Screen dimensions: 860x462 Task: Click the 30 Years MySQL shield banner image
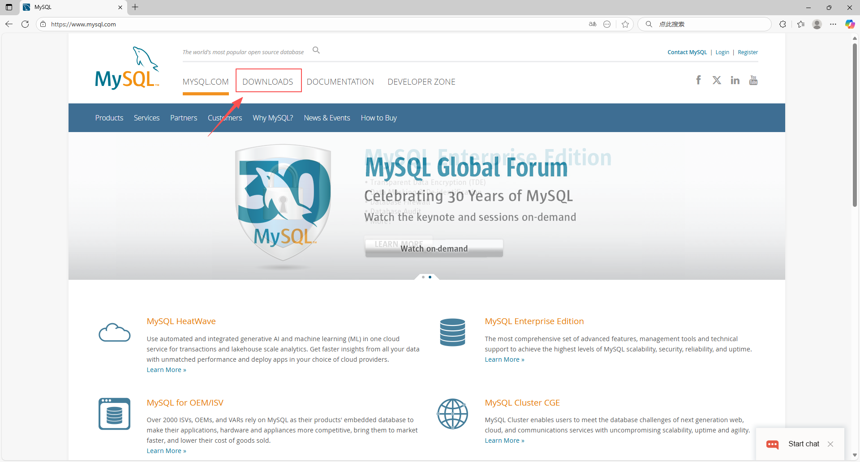283,203
